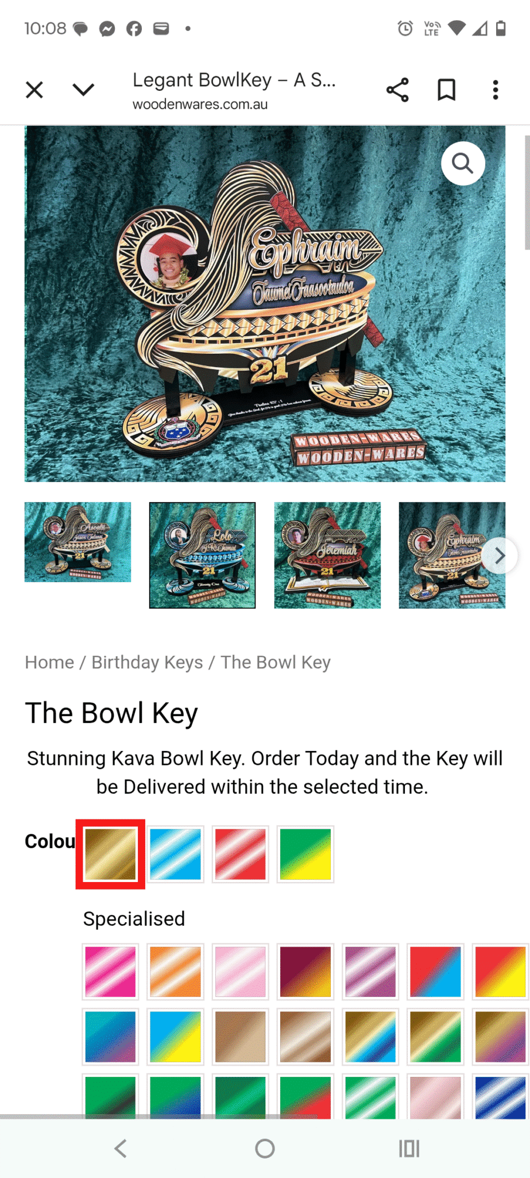This screenshot has height=1178, width=530.
Task: Select the hot pink specialised swatch
Action: click(110, 972)
